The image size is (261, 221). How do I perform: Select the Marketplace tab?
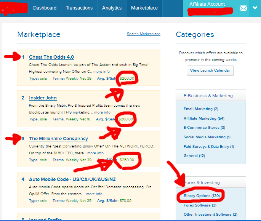click(144, 8)
